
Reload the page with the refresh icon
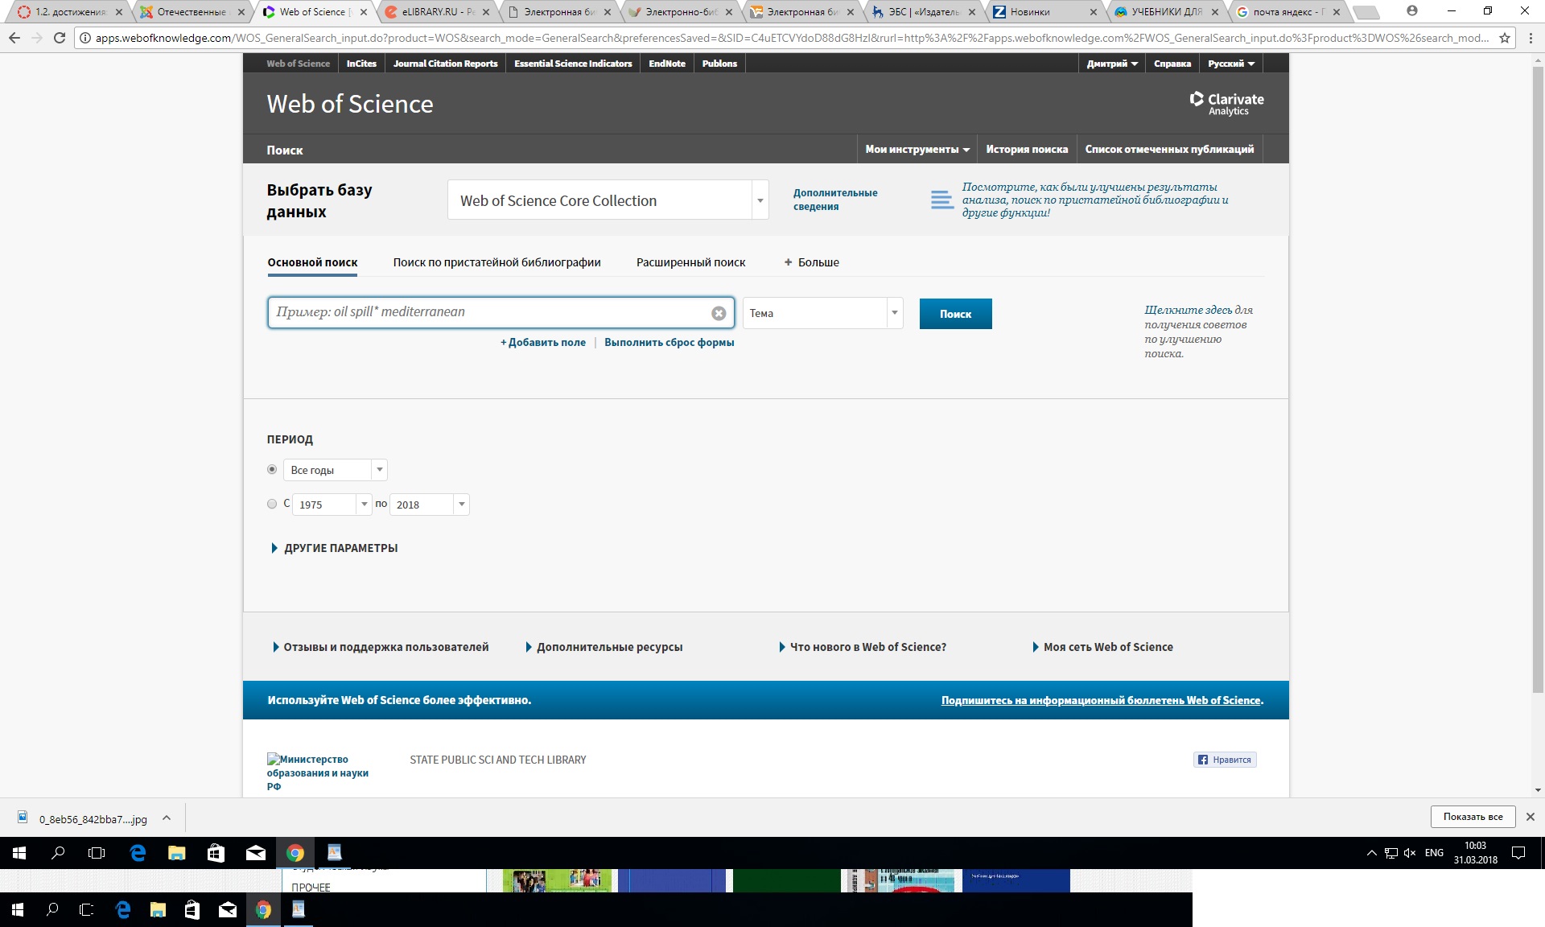click(x=60, y=38)
